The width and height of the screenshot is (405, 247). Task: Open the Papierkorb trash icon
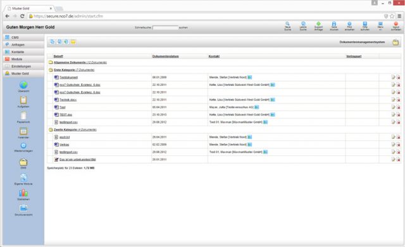[23, 116]
